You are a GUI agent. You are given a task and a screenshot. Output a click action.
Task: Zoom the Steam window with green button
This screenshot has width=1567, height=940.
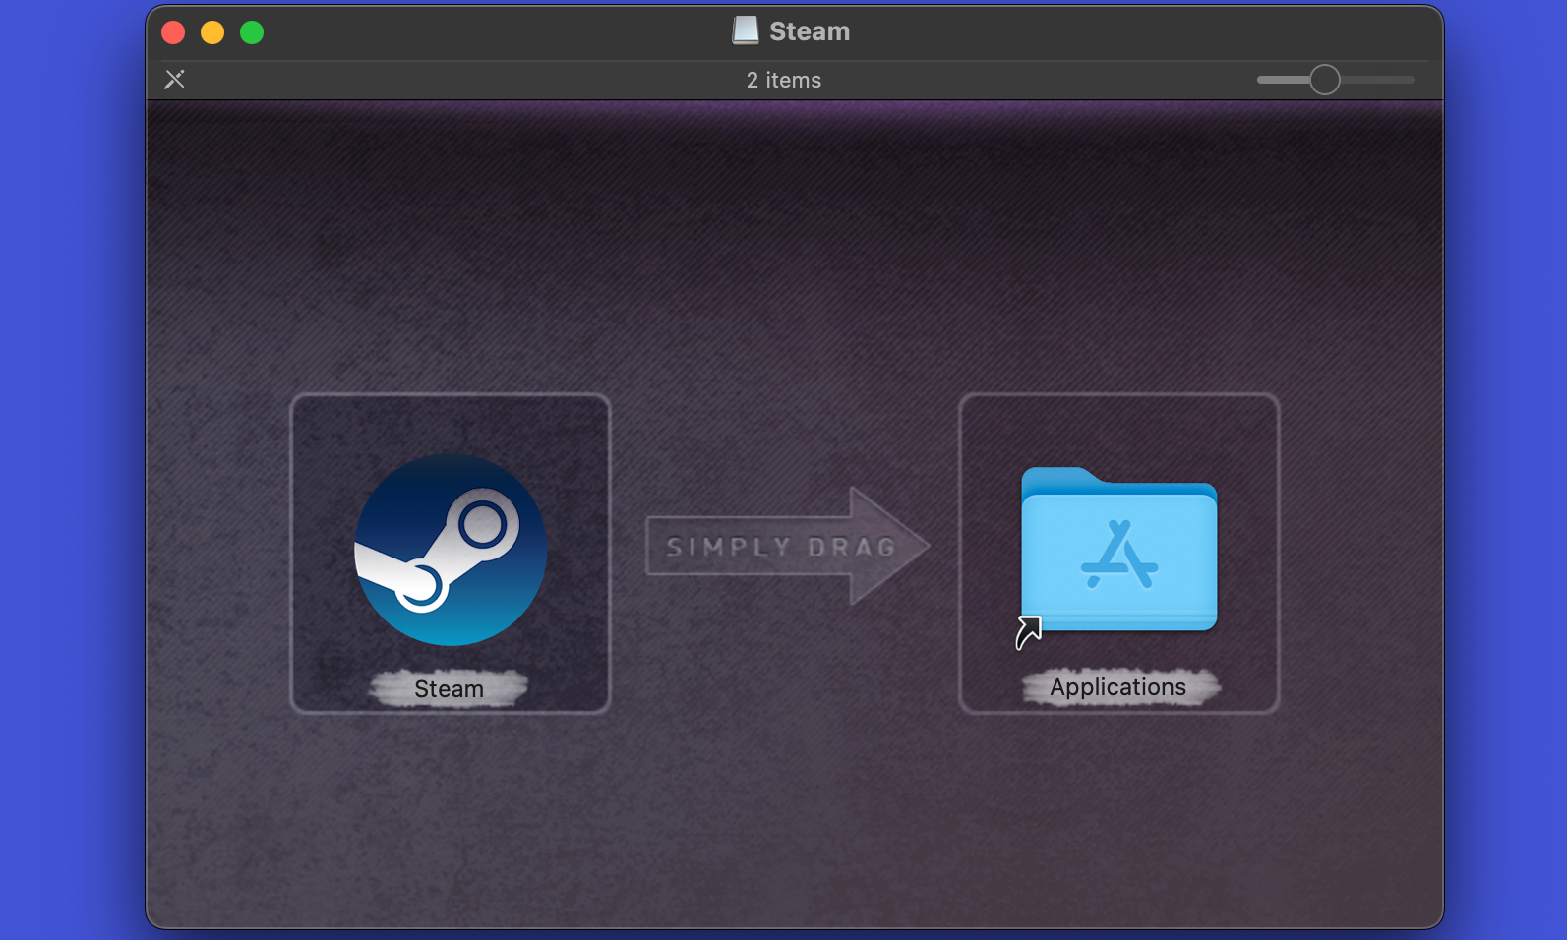click(x=252, y=32)
